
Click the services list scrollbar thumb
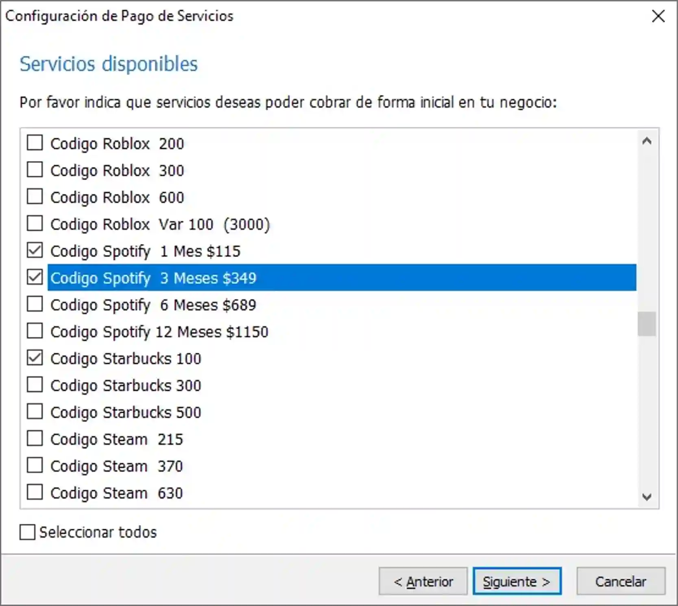click(x=647, y=324)
